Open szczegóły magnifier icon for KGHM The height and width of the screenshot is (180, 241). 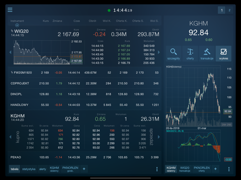pyautogui.click(x=174, y=53)
